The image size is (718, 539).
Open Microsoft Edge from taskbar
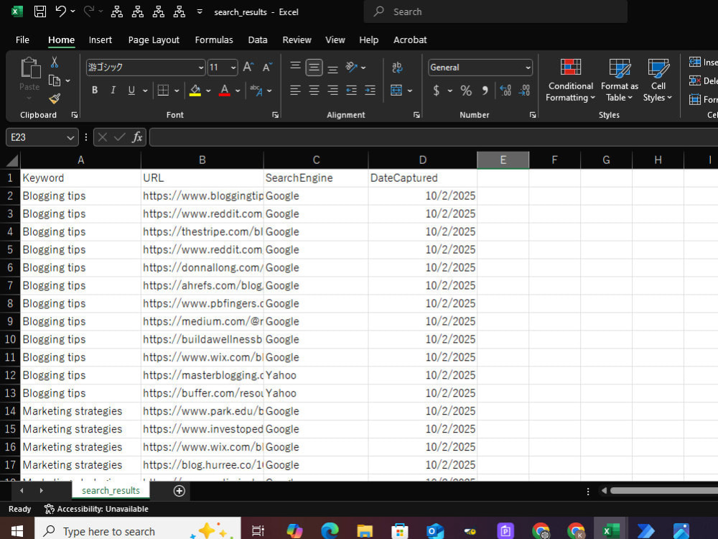(330, 531)
